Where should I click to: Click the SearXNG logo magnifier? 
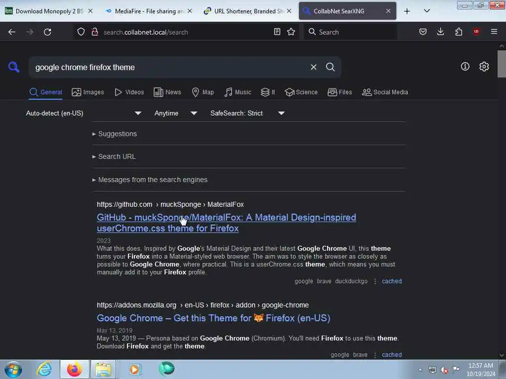(13, 67)
